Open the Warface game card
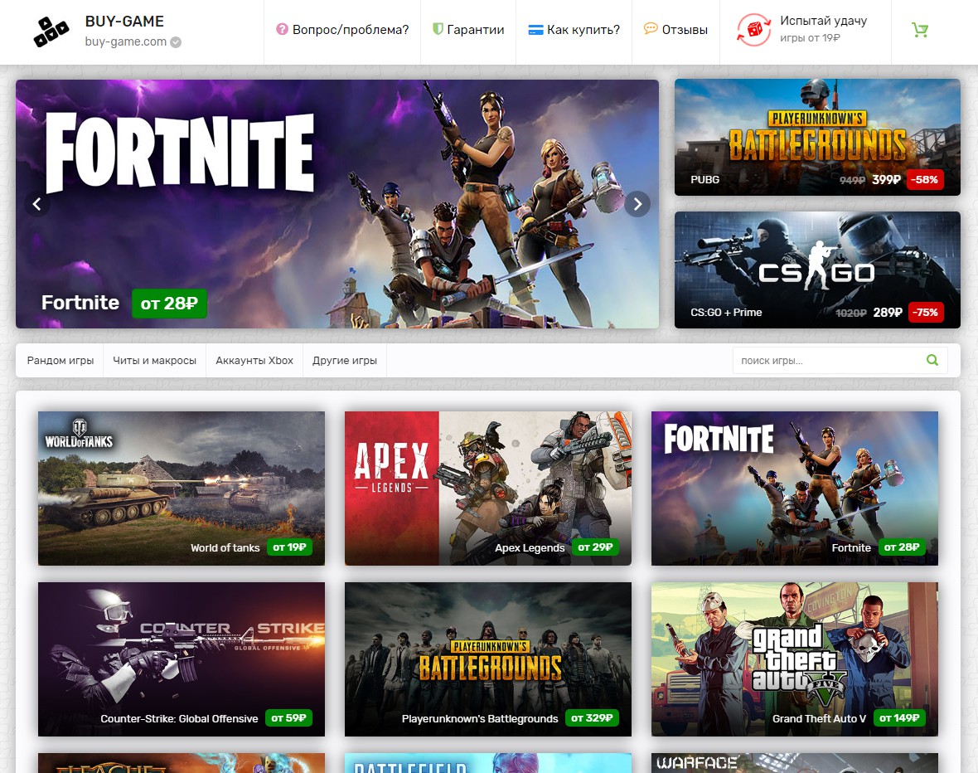Screen dimensions: 978x773 tap(795, 763)
